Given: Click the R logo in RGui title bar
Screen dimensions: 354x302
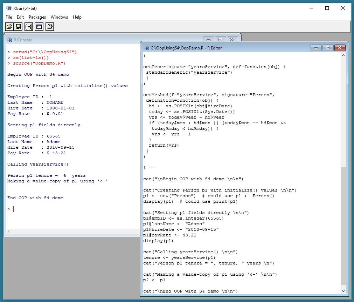Looking at the screenshot, I should pyautogui.click(x=9, y=8).
